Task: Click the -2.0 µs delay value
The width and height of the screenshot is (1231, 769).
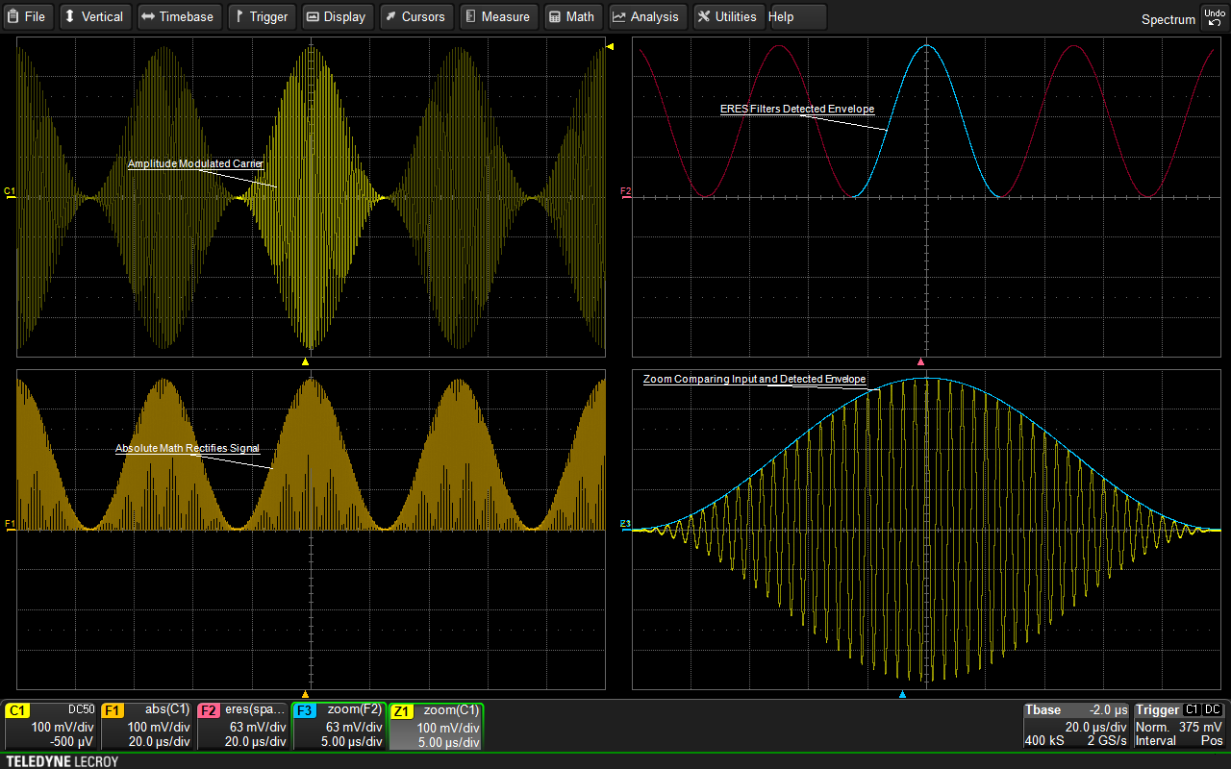Action: point(1108,710)
